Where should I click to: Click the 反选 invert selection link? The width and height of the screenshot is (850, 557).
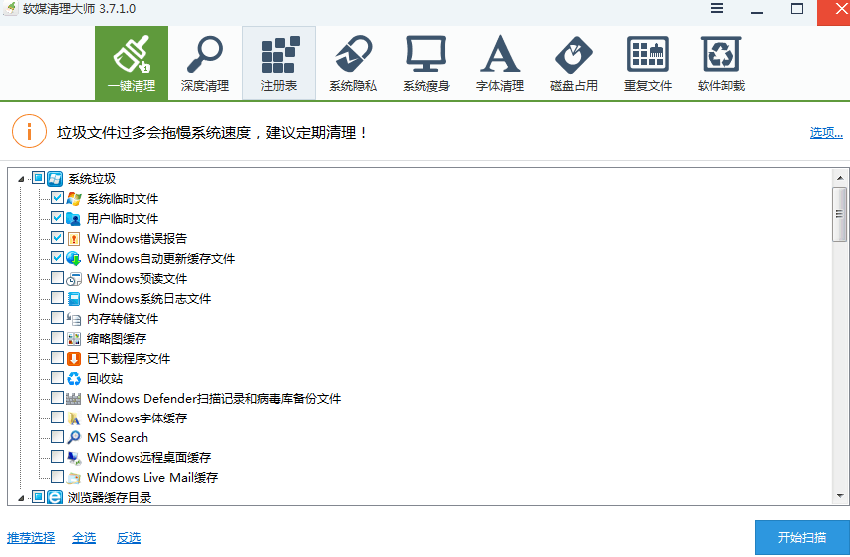pyautogui.click(x=129, y=537)
